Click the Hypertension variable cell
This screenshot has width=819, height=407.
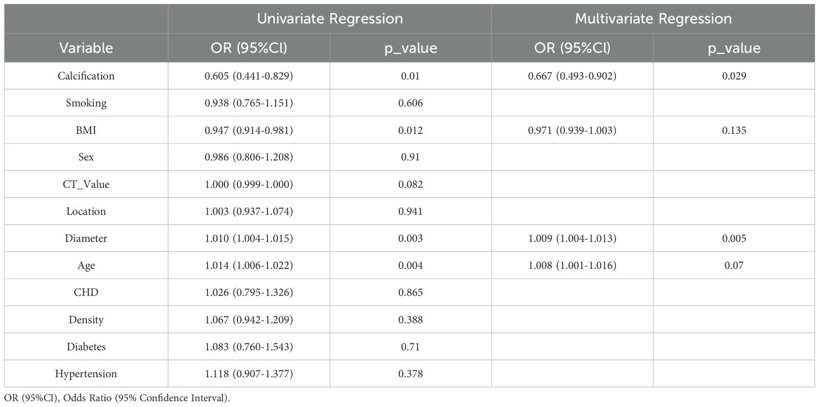coord(86,373)
